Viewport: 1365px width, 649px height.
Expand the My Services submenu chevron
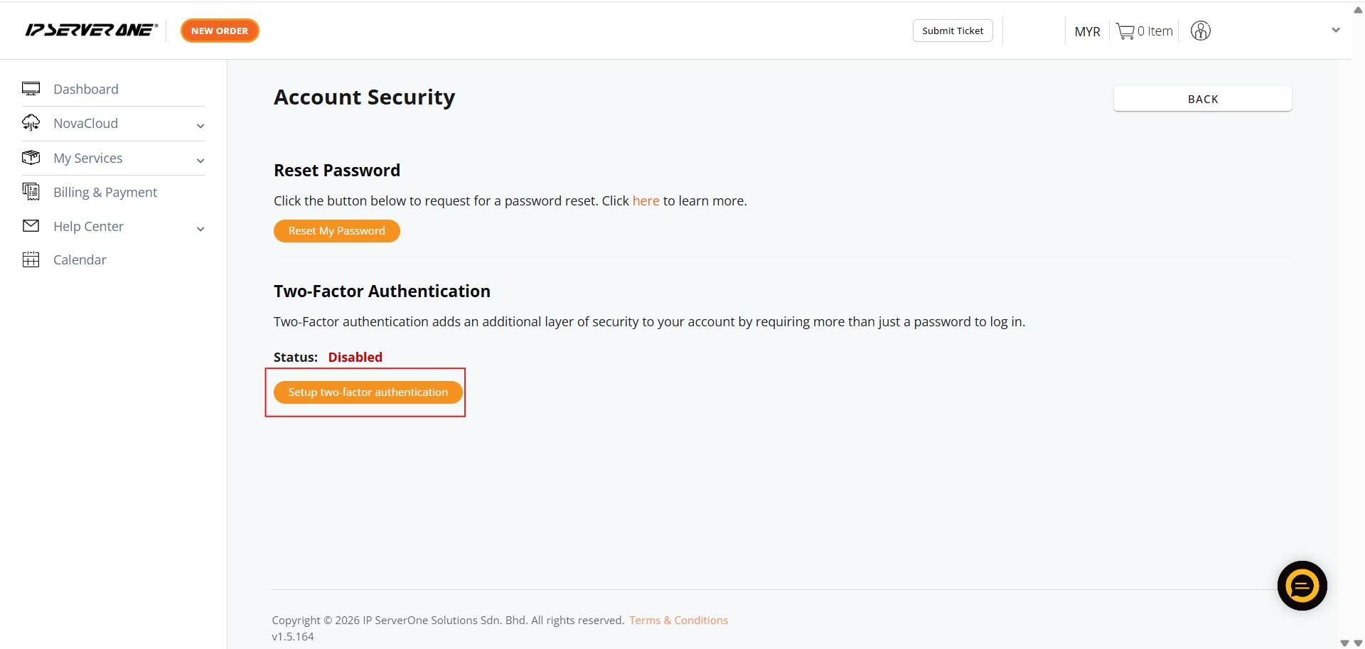200,161
